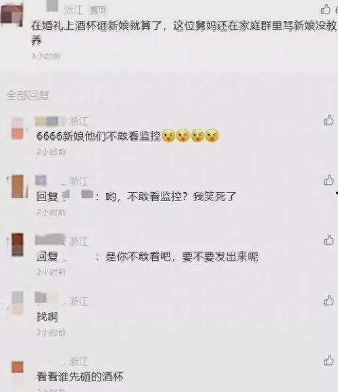Viewport: 338px width, 392px height.
Task: Click the '3小时前' timestamp of pinned comment
Action: click(x=47, y=56)
